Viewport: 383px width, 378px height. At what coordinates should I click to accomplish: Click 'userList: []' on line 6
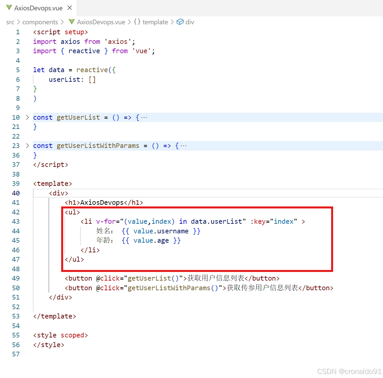click(x=72, y=79)
